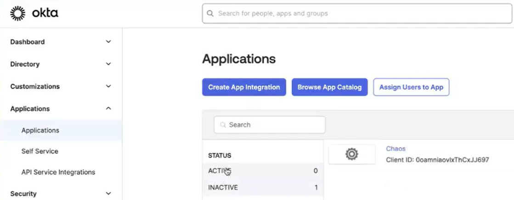Image resolution: width=514 pixels, height=200 pixels.
Task: Click the Chaos app gear icon
Action: (x=352, y=154)
